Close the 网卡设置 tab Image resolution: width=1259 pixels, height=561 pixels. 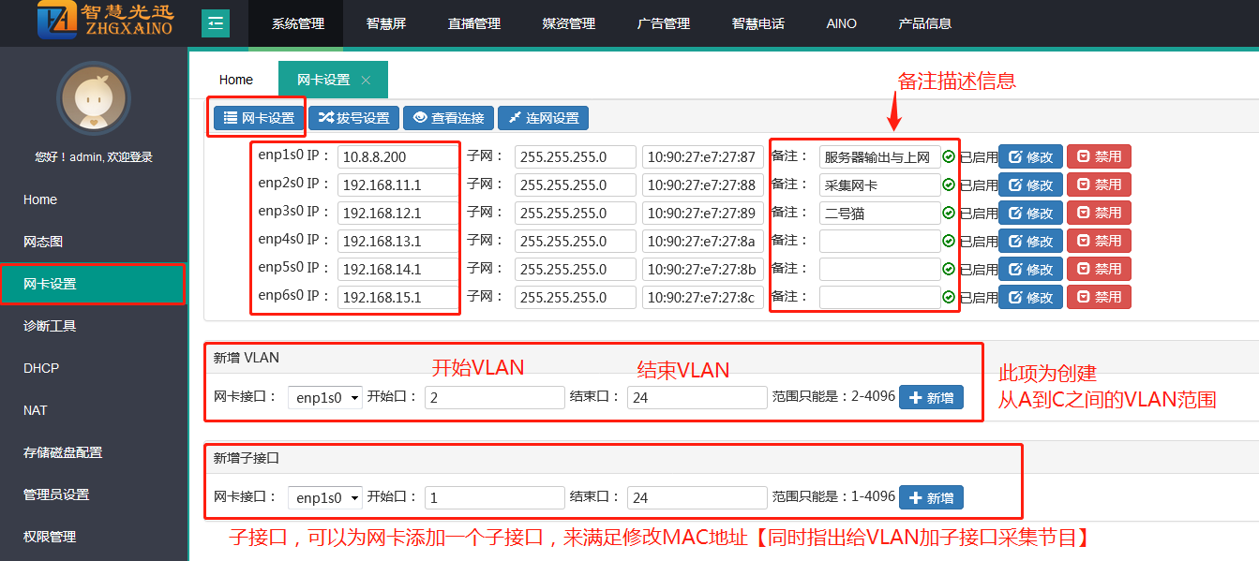(367, 81)
